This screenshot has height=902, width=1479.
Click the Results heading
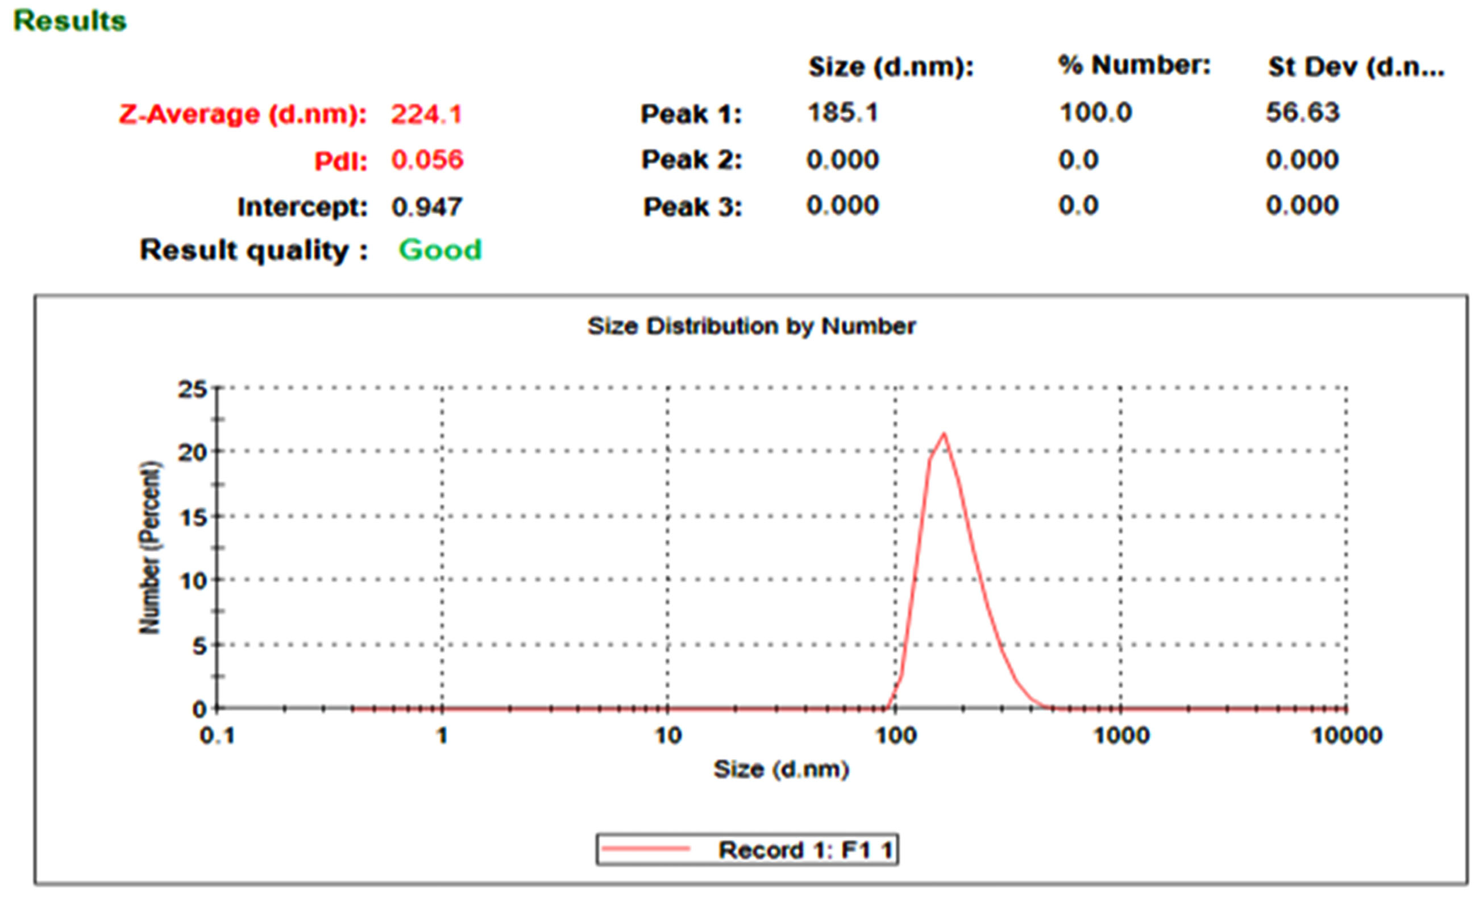click(69, 22)
